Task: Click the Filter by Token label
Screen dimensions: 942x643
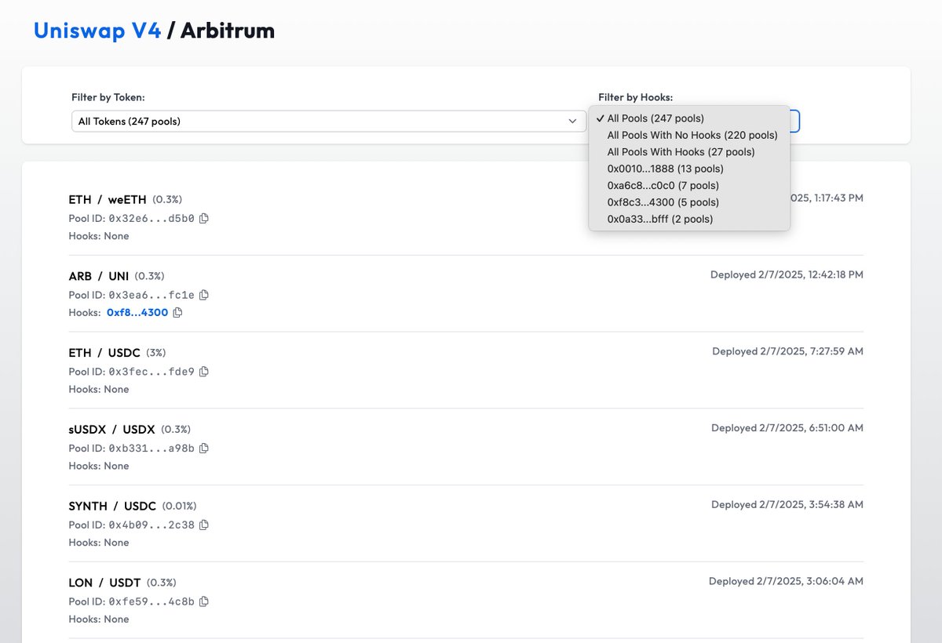Action: coord(108,97)
